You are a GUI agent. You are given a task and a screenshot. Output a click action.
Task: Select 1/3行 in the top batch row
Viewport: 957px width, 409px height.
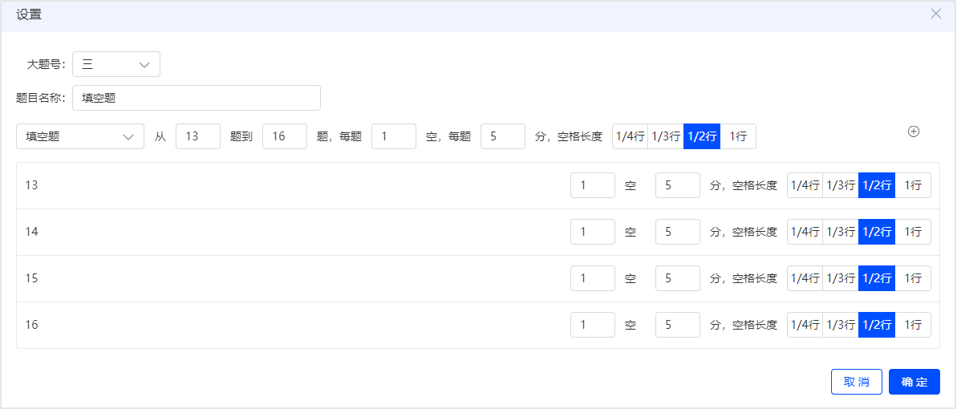(x=665, y=137)
